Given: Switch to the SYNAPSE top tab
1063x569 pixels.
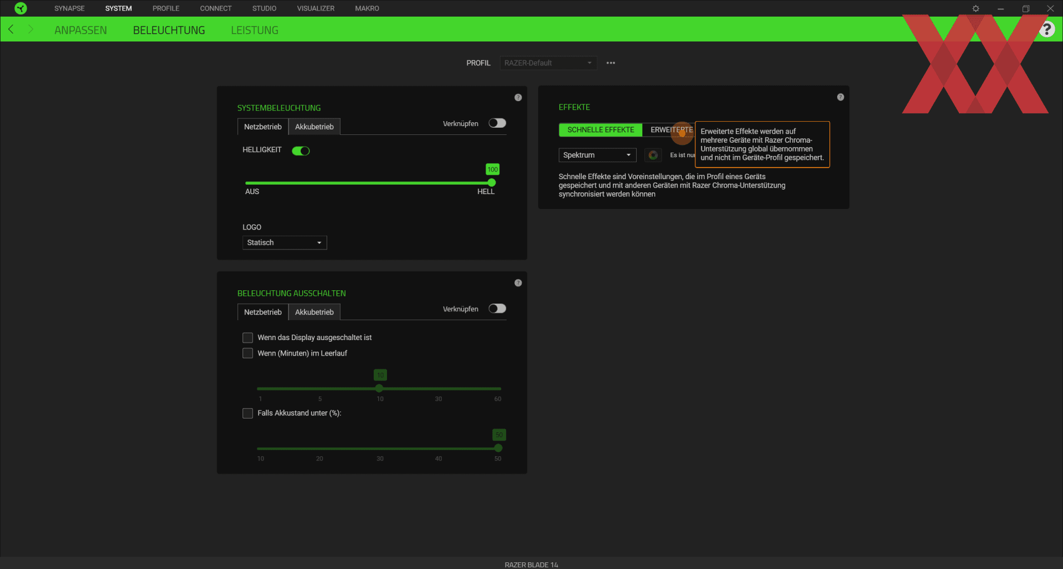Looking at the screenshot, I should coord(69,8).
